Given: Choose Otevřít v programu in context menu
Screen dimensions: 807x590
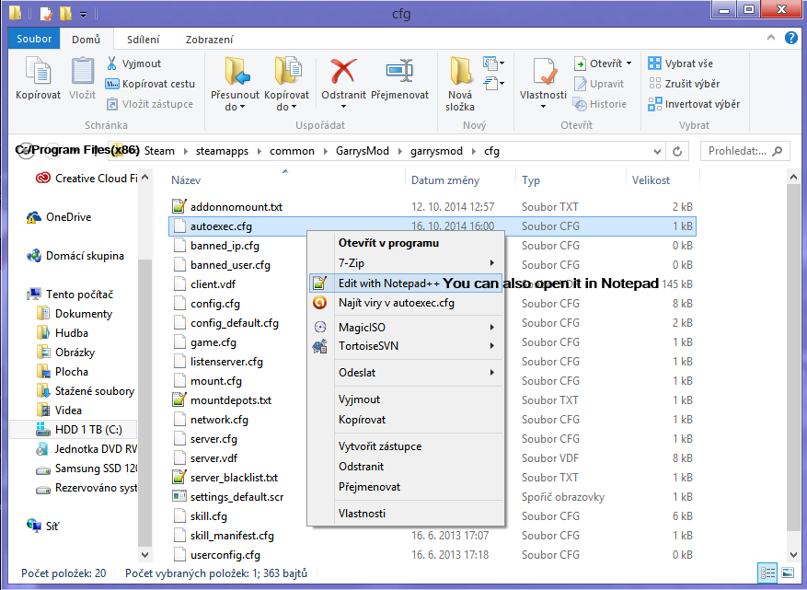Looking at the screenshot, I should 406,243.
